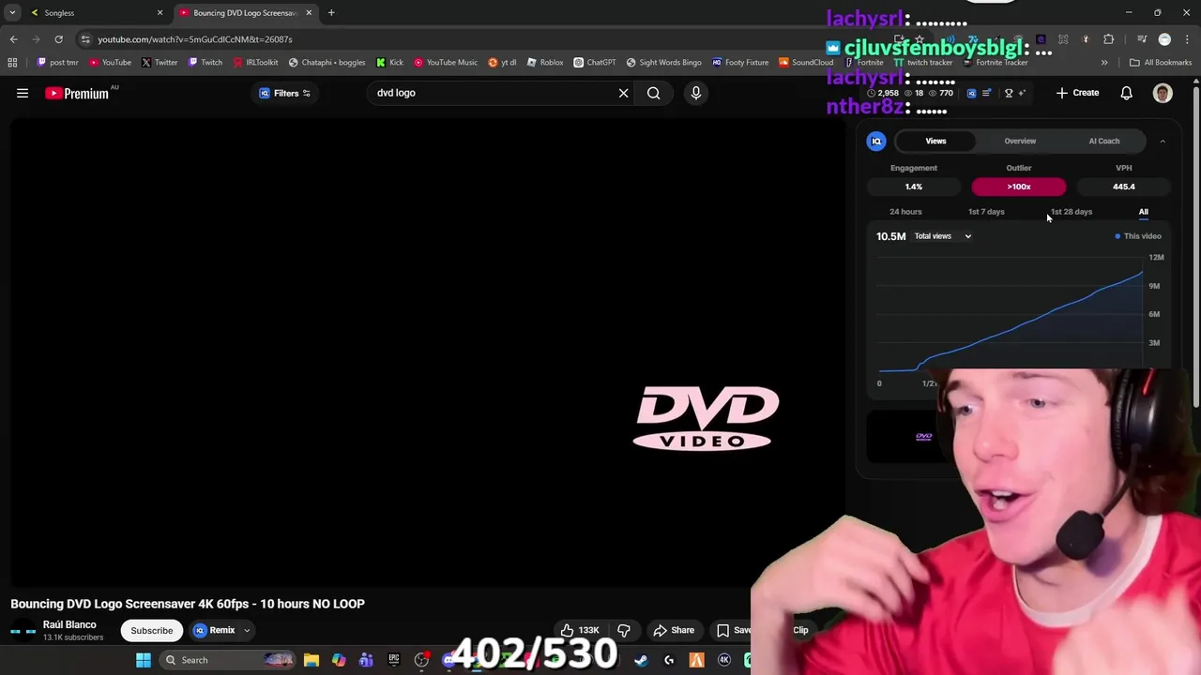Open the IRLToolkit bookmark
1201x675 pixels.
click(x=255, y=63)
